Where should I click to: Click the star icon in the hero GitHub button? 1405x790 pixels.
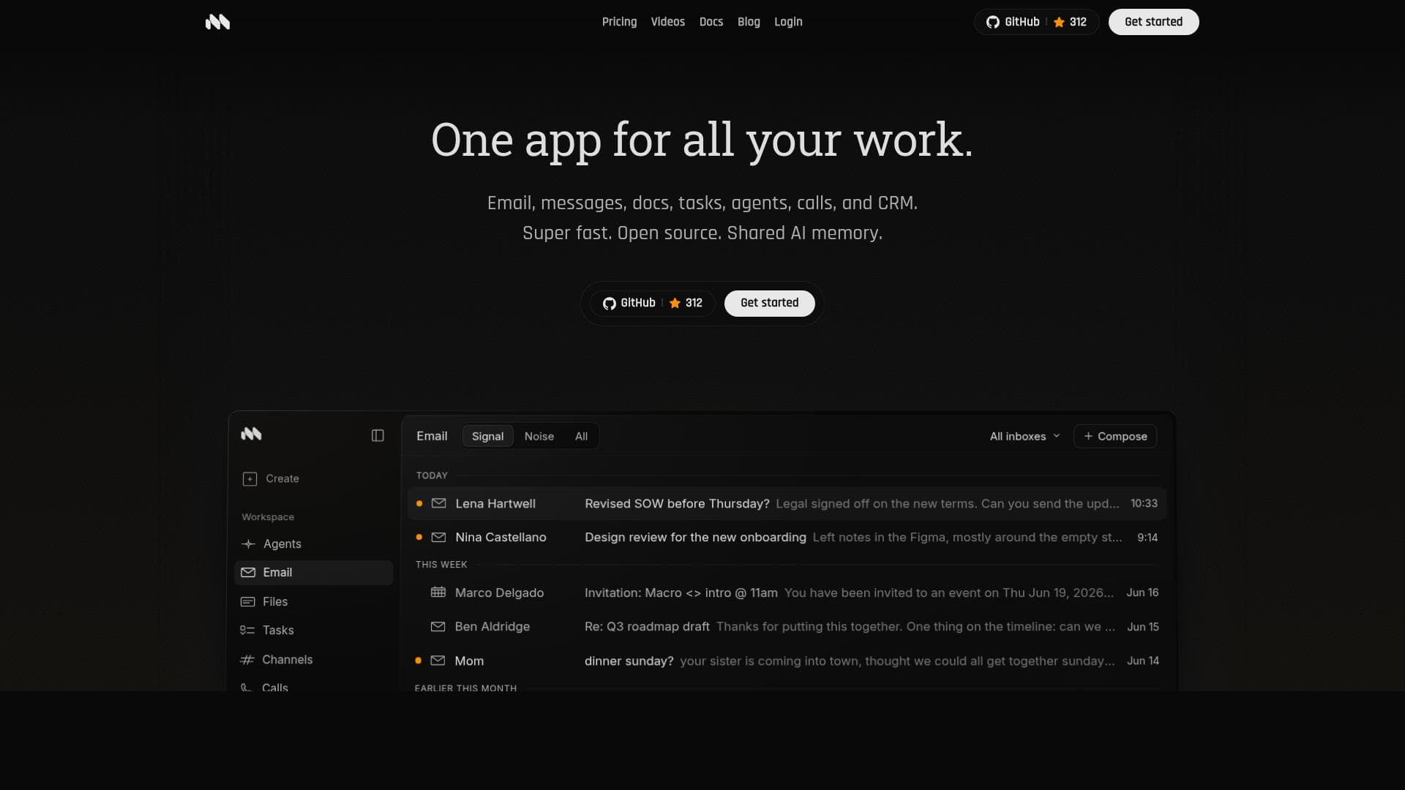tap(675, 303)
